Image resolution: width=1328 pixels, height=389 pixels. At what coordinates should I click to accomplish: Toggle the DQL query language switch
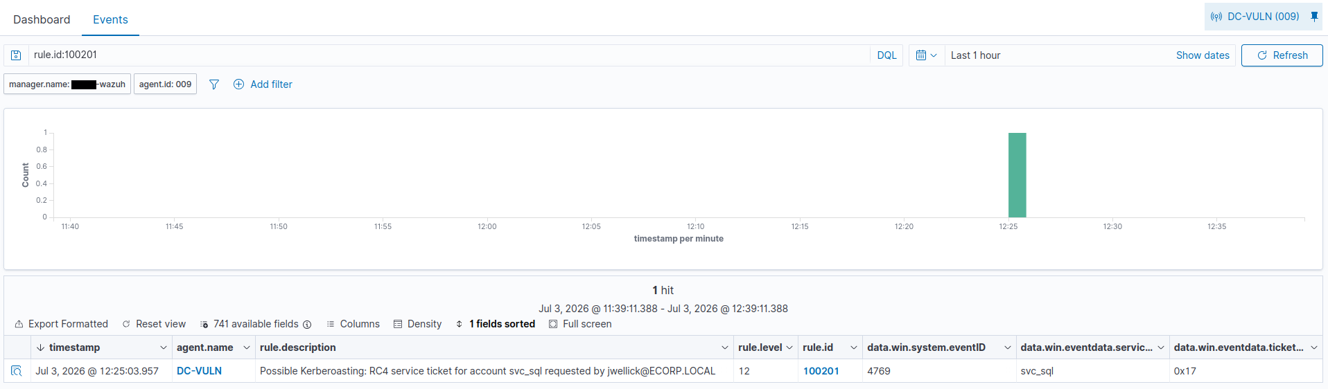click(x=886, y=55)
